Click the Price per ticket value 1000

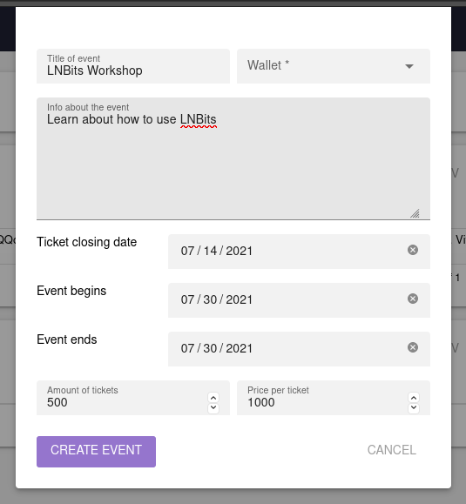pos(261,402)
